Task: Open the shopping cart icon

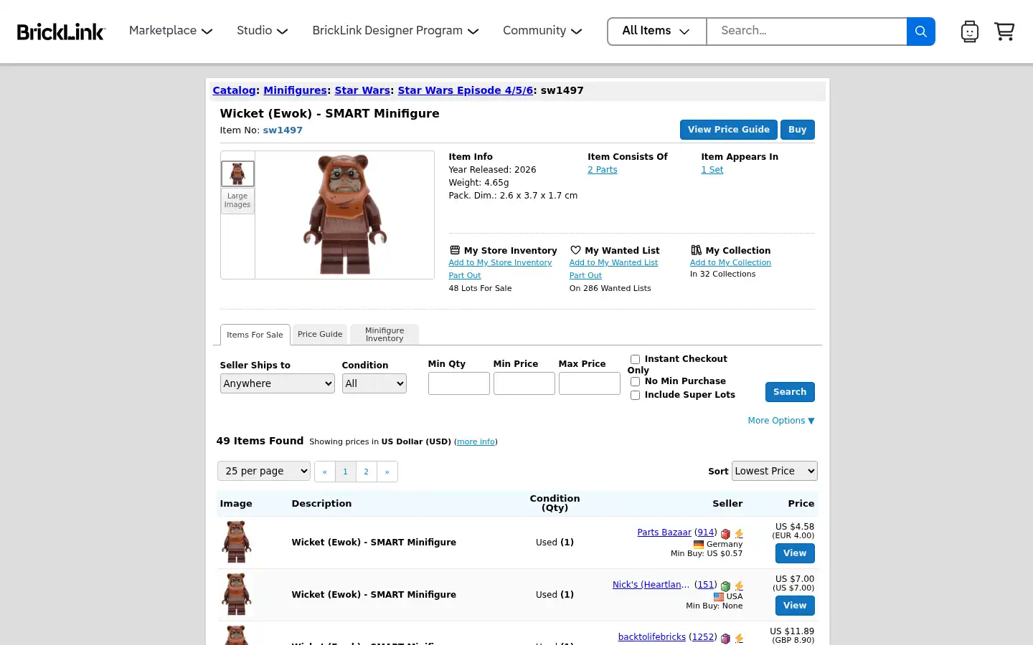Action: point(1004,32)
